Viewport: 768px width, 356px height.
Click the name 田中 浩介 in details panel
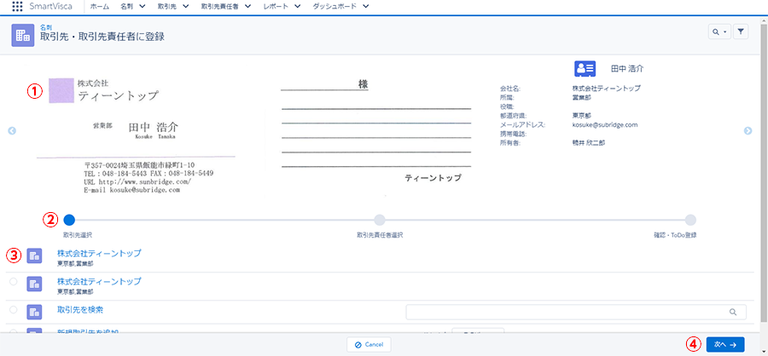[627, 68]
